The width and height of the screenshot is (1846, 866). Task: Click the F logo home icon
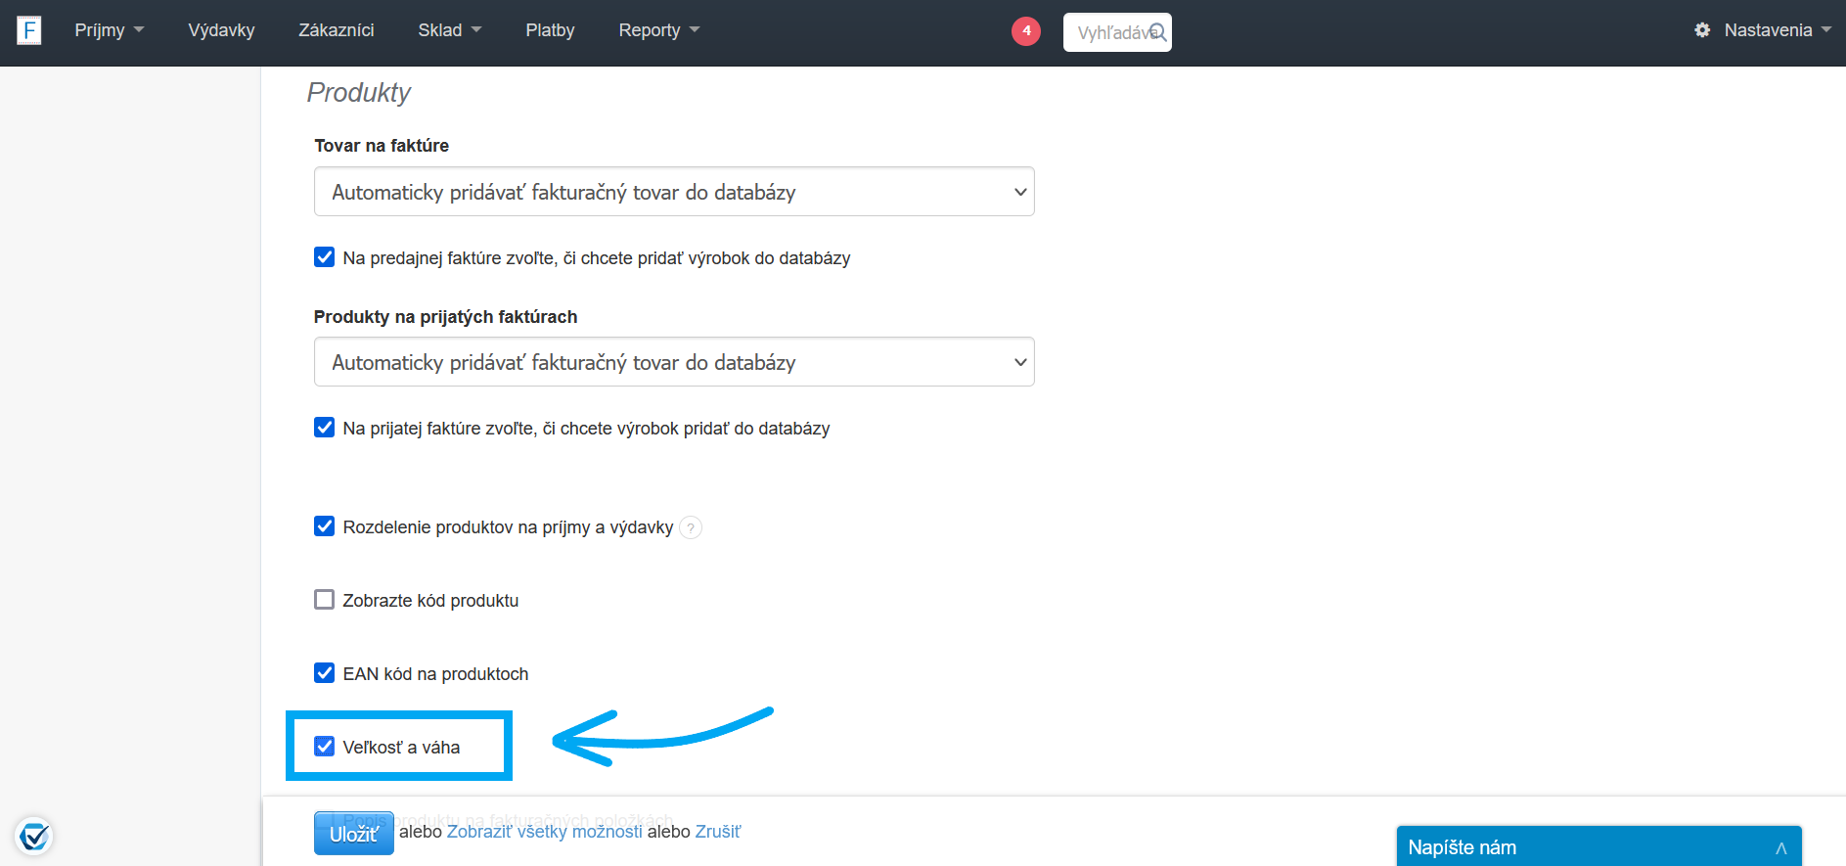click(29, 30)
